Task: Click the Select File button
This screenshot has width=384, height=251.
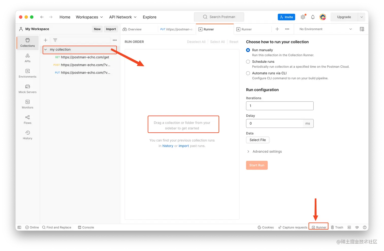Action: (x=258, y=140)
